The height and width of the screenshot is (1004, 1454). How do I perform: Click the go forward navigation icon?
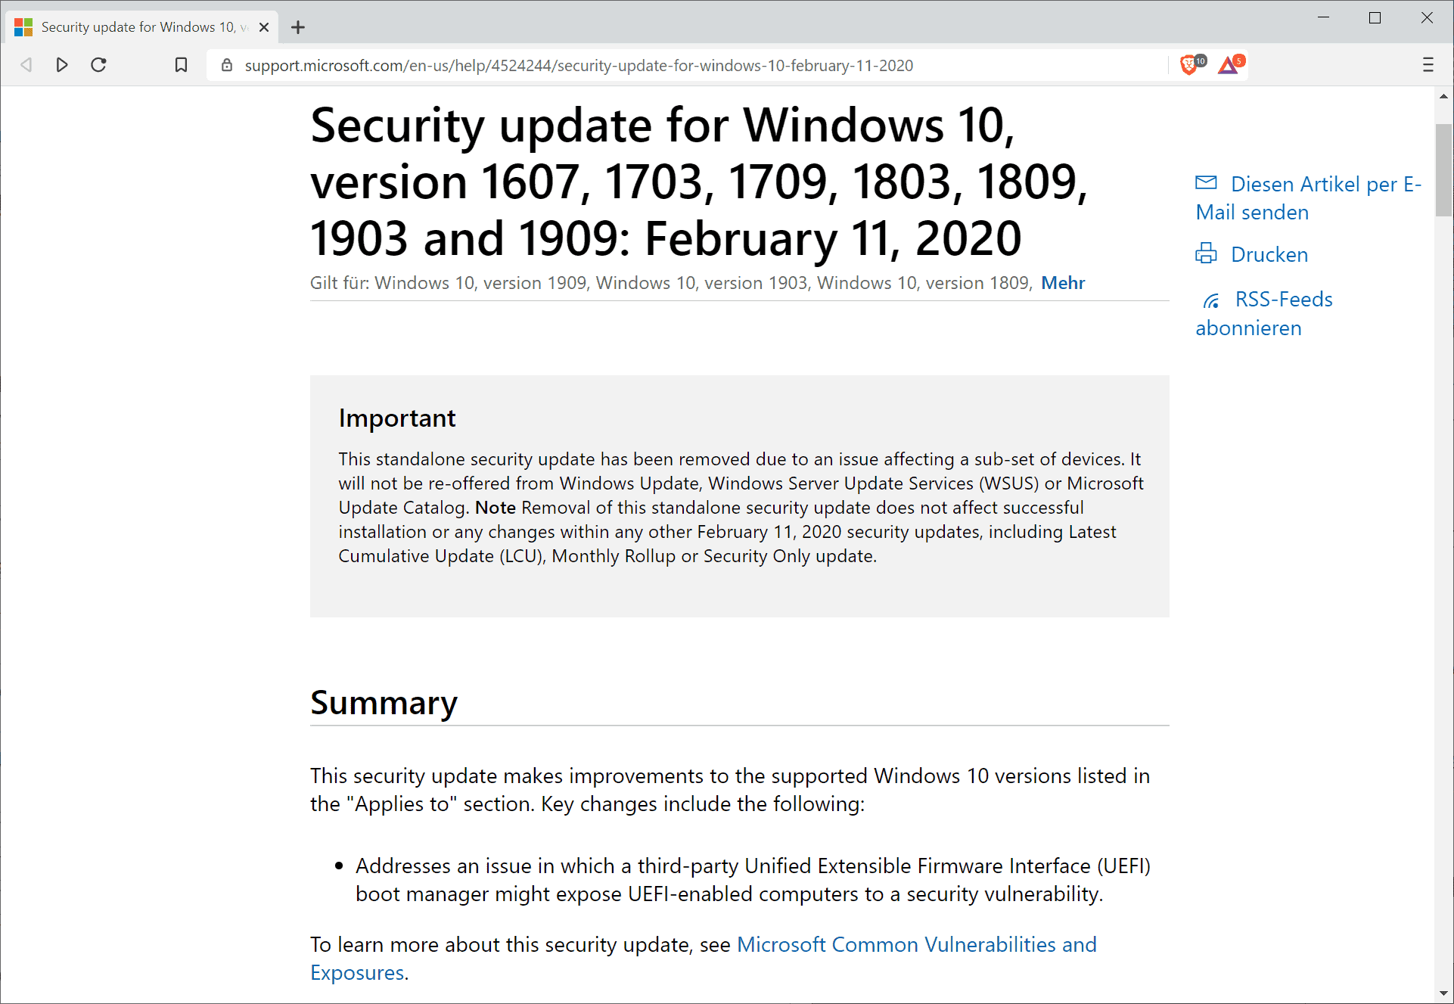coord(63,65)
